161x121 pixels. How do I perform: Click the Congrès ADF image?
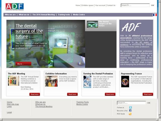(x=13, y=81)
